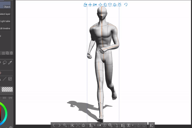Select the rotate object freely icon
192x128 pixels.
point(105,5)
